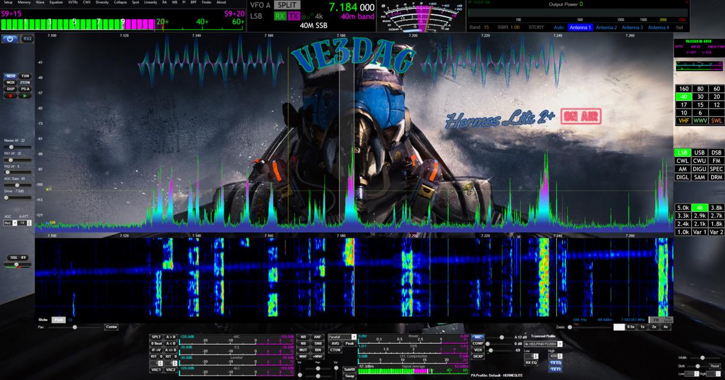Set zoom to 4x

coord(665,327)
